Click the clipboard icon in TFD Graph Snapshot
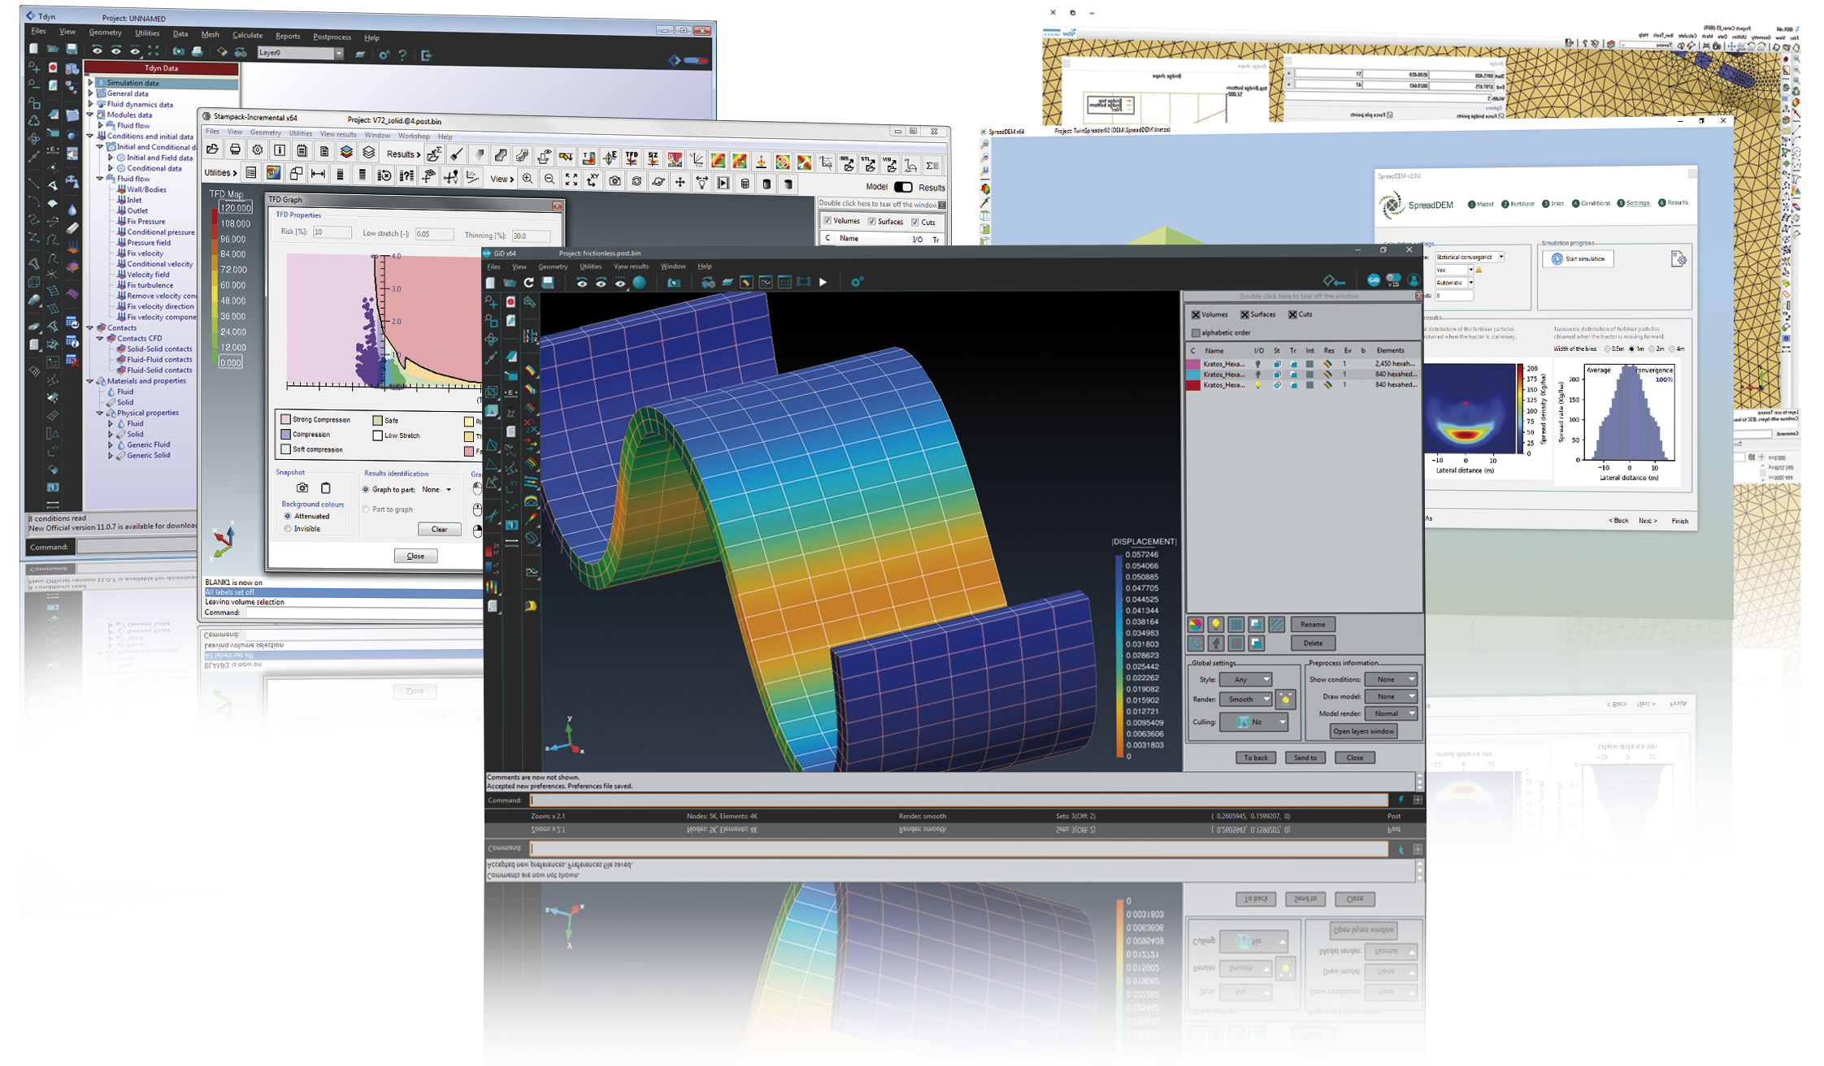 tap(326, 488)
